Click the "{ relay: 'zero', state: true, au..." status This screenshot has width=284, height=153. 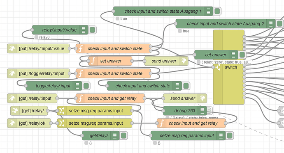226,62
